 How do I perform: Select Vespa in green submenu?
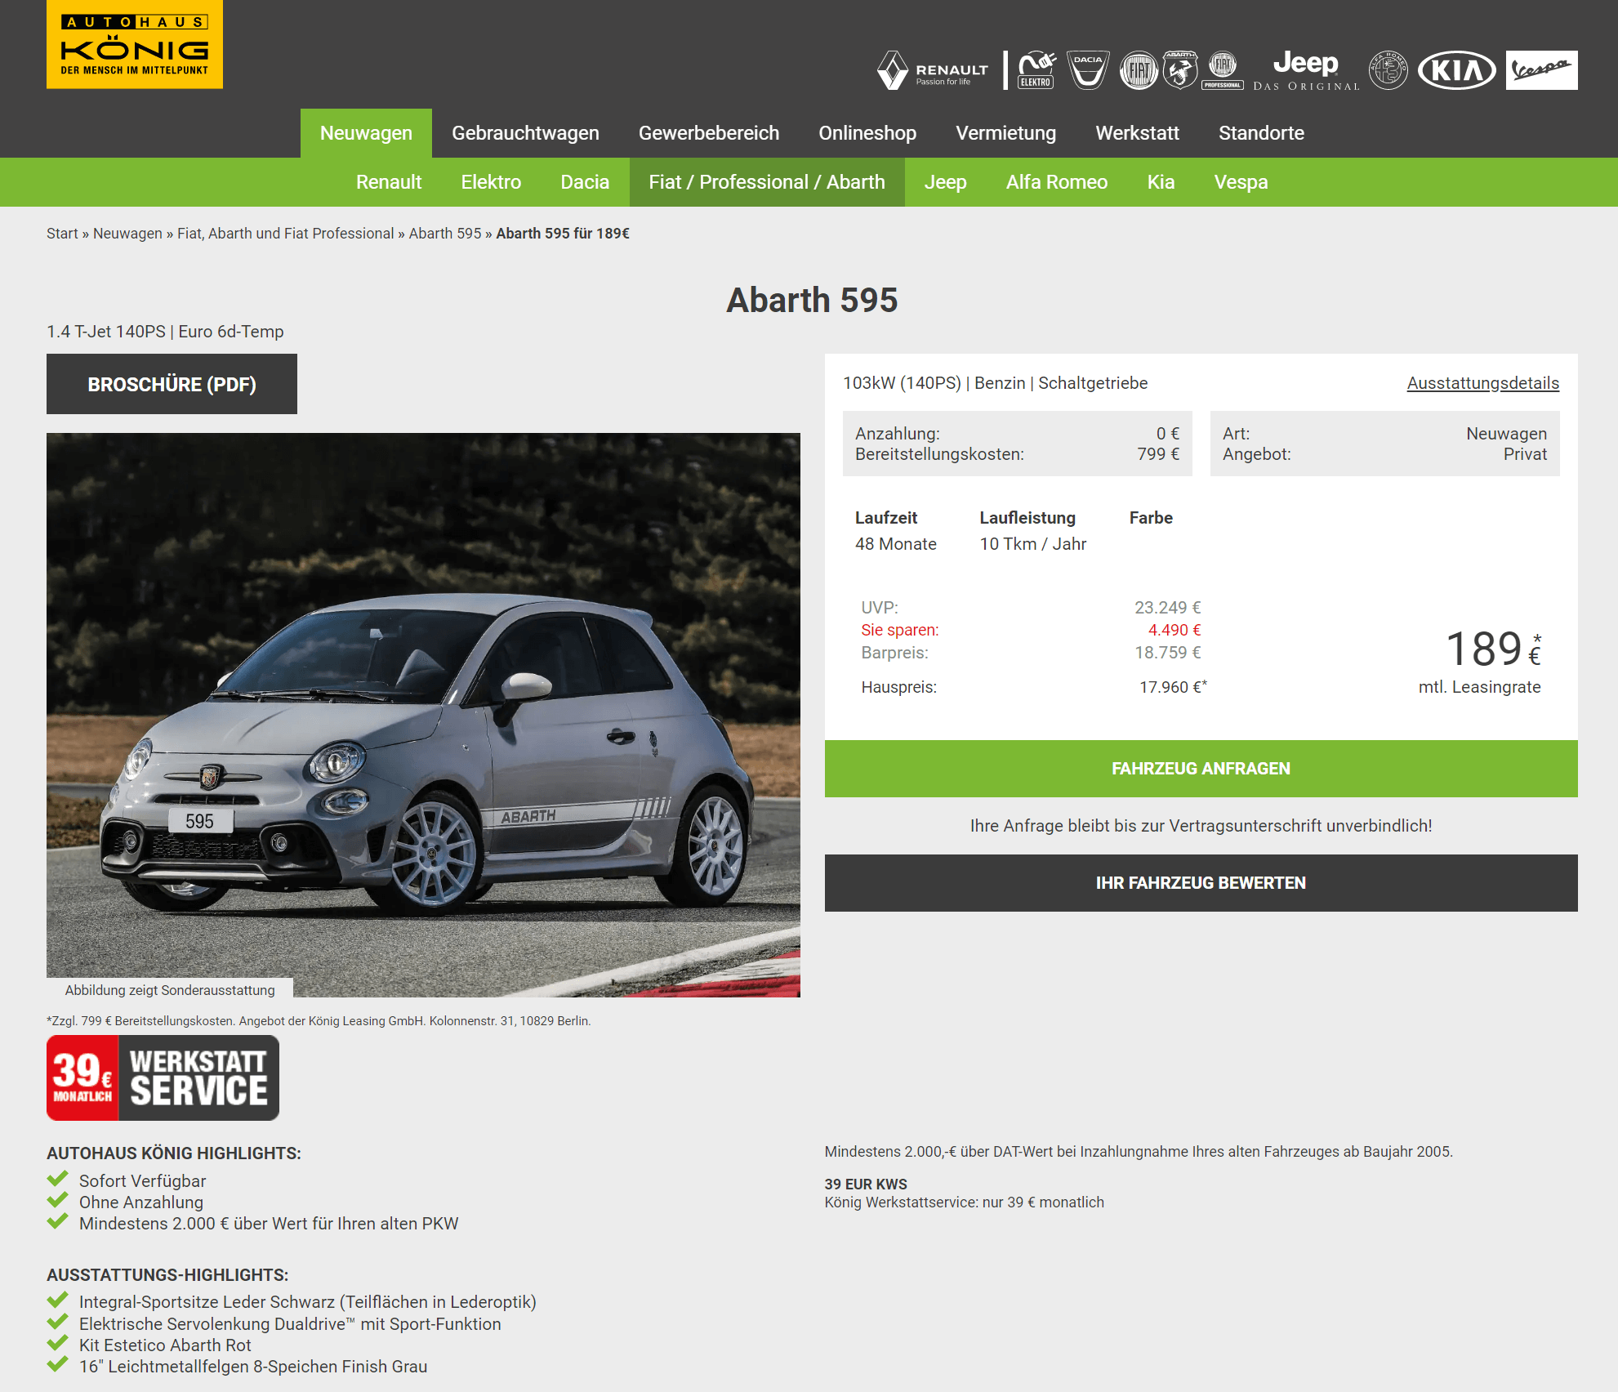tap(1241, 182)
